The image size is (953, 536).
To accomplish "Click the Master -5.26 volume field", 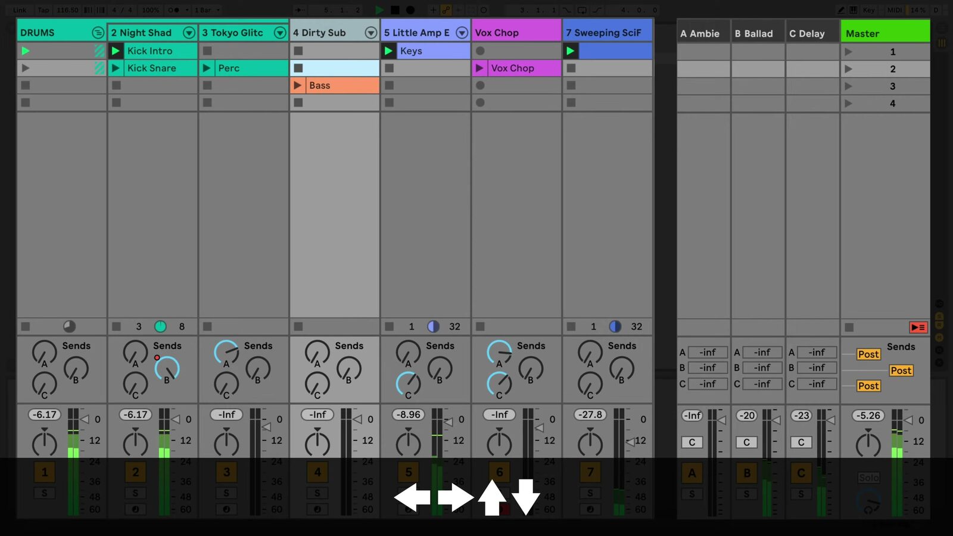I will [868, 416].
